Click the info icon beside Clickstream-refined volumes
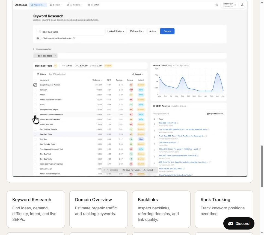Viewport: 264px width, 235px height. 74,38
